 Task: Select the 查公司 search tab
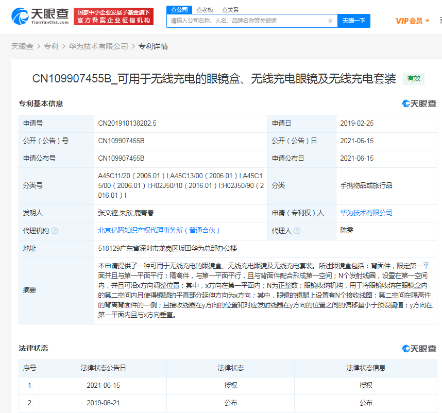179,9
